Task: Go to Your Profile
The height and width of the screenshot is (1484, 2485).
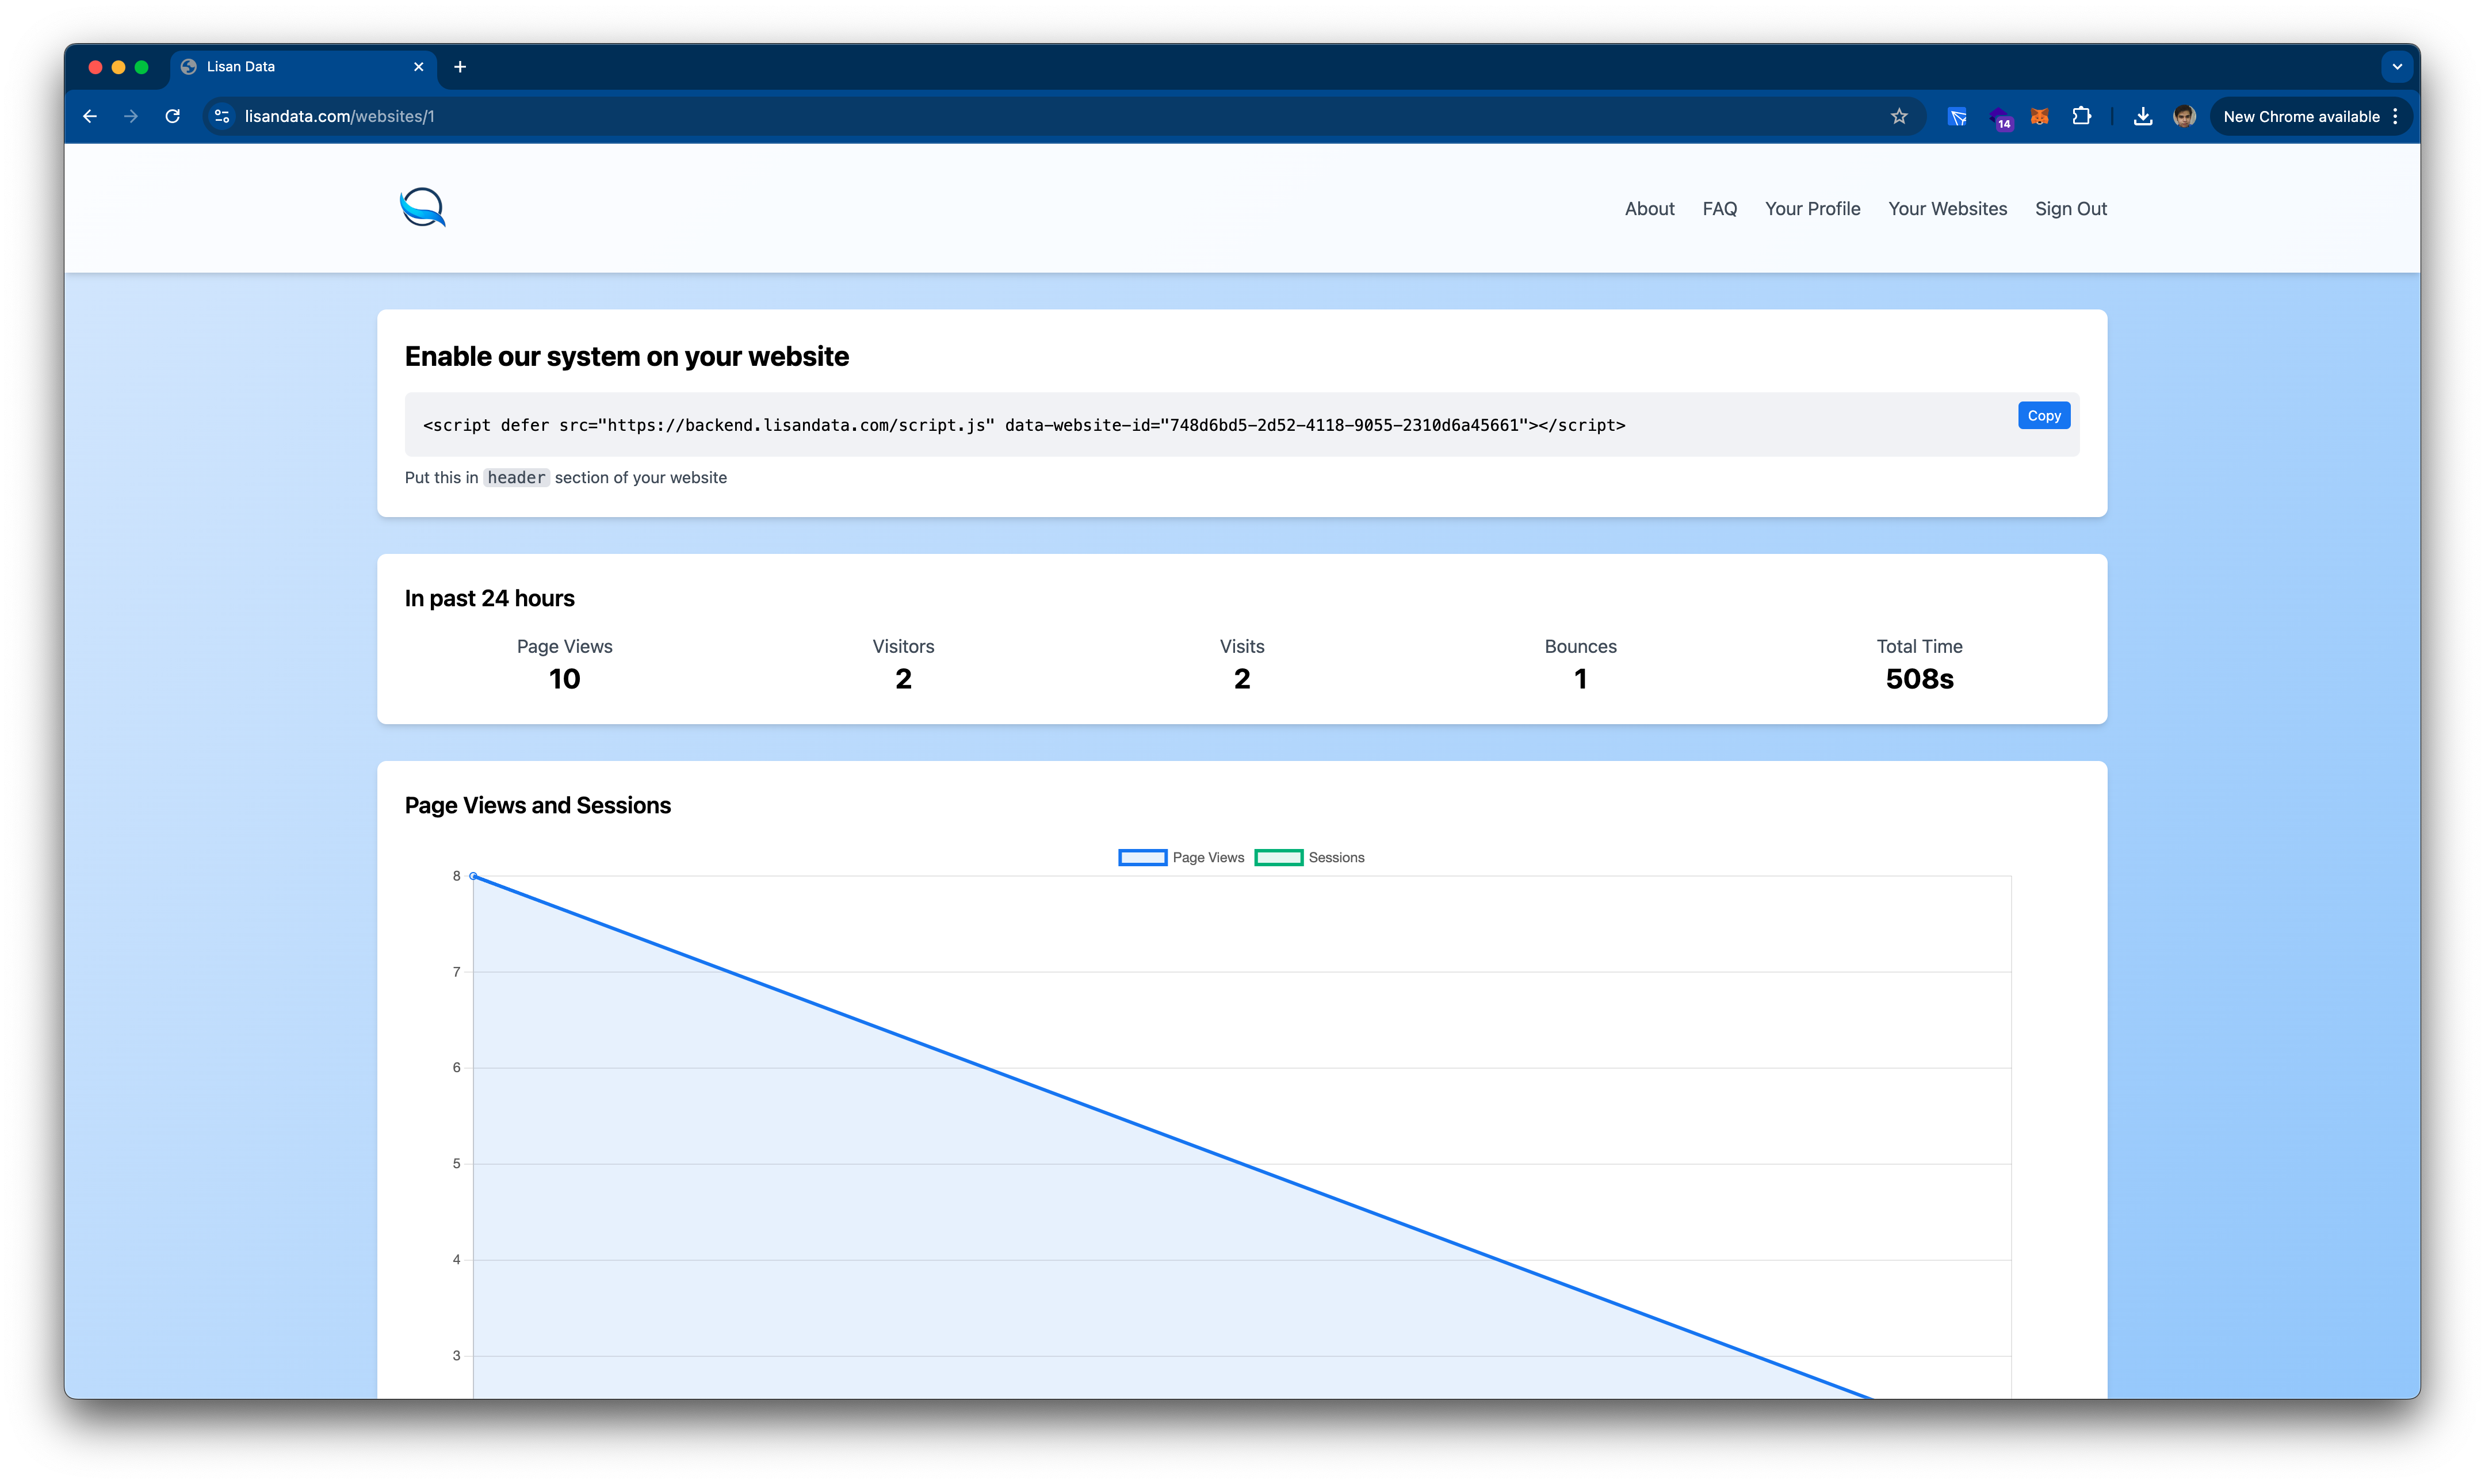Action: click(1812, 209)
